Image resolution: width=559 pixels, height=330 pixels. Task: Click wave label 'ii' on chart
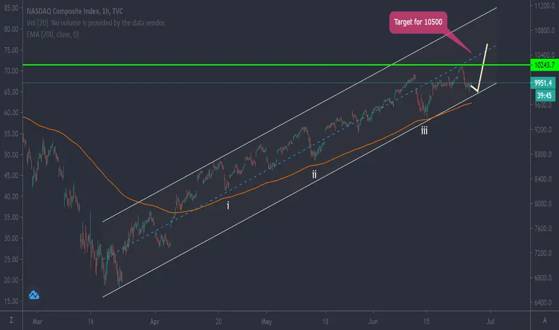tap(314, 175)
